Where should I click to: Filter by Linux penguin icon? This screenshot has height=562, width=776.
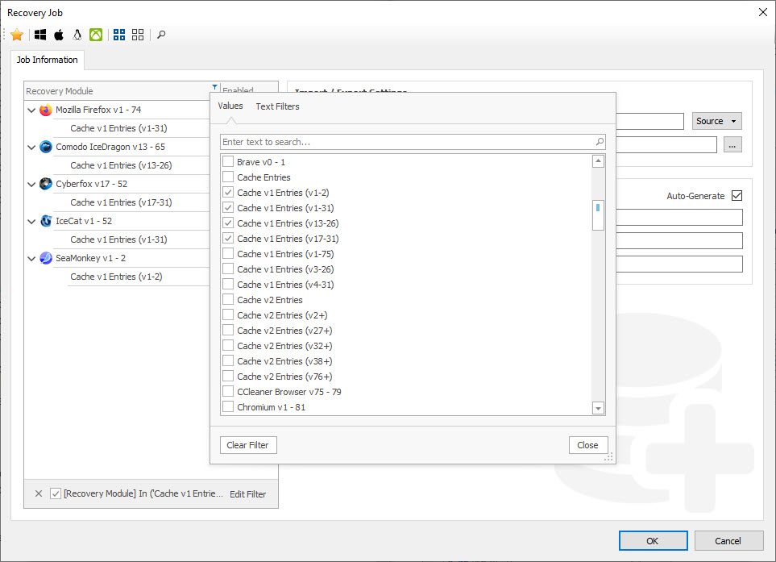pyautogui.click(x=77, y=35)
